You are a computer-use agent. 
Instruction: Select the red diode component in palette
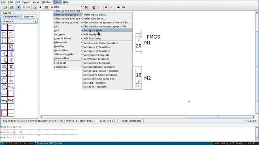pos(11,67)
